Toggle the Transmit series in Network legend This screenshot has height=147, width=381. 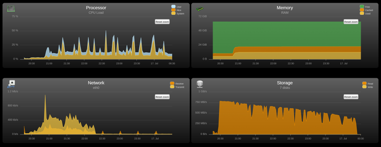point(177,87)
